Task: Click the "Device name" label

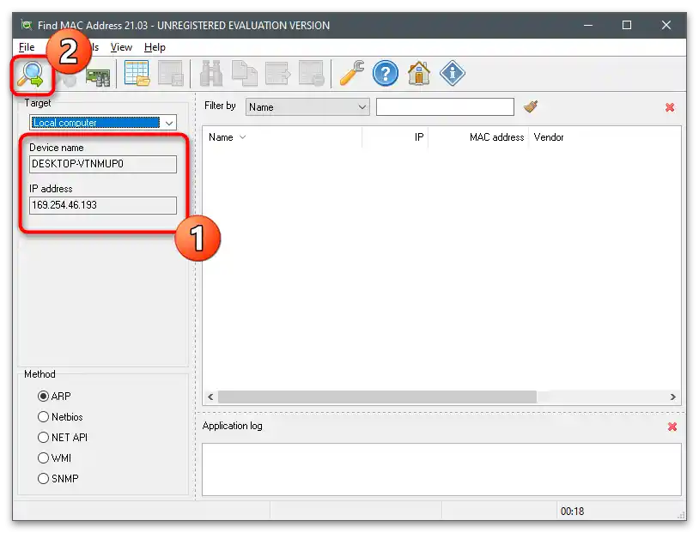Action: (57, 148)
